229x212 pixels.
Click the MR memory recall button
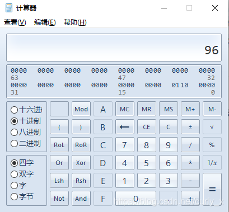pyautogui.click(x=147, y=109)
